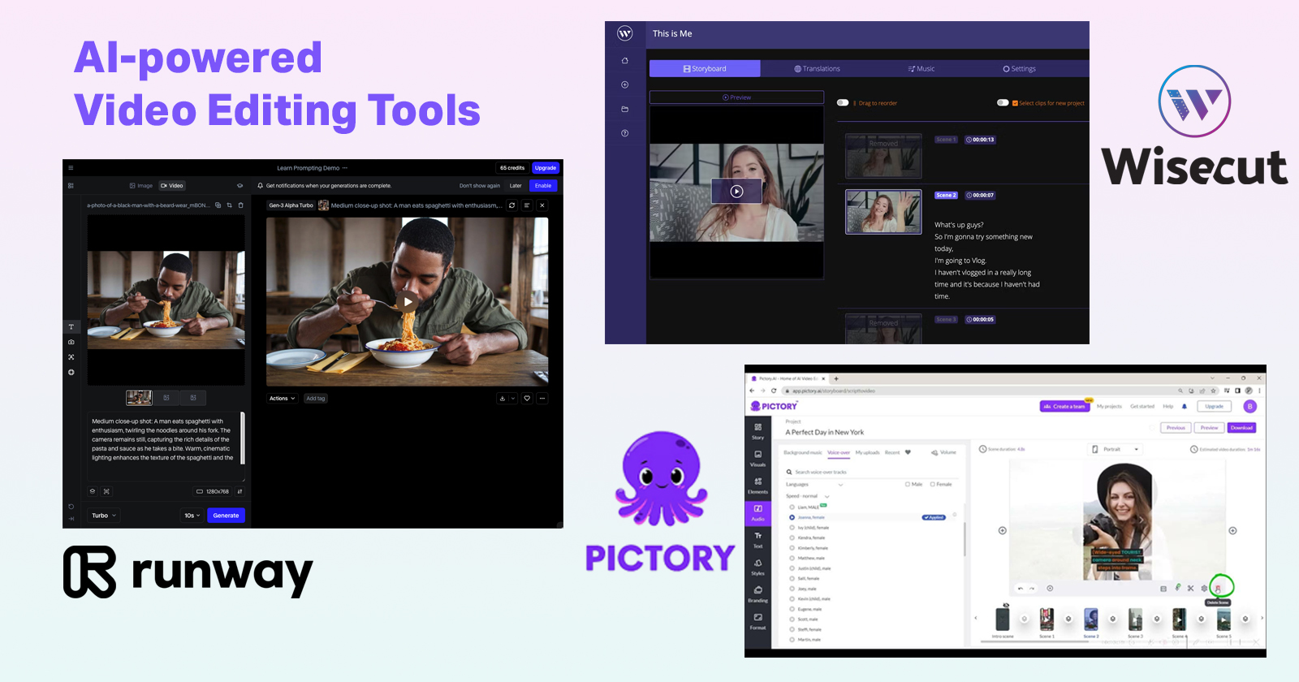This screenshot has height=682, width=1299.
Task: Switch to Wisecut Music tab
Action: pyautogui.click(x=921, y=69)
